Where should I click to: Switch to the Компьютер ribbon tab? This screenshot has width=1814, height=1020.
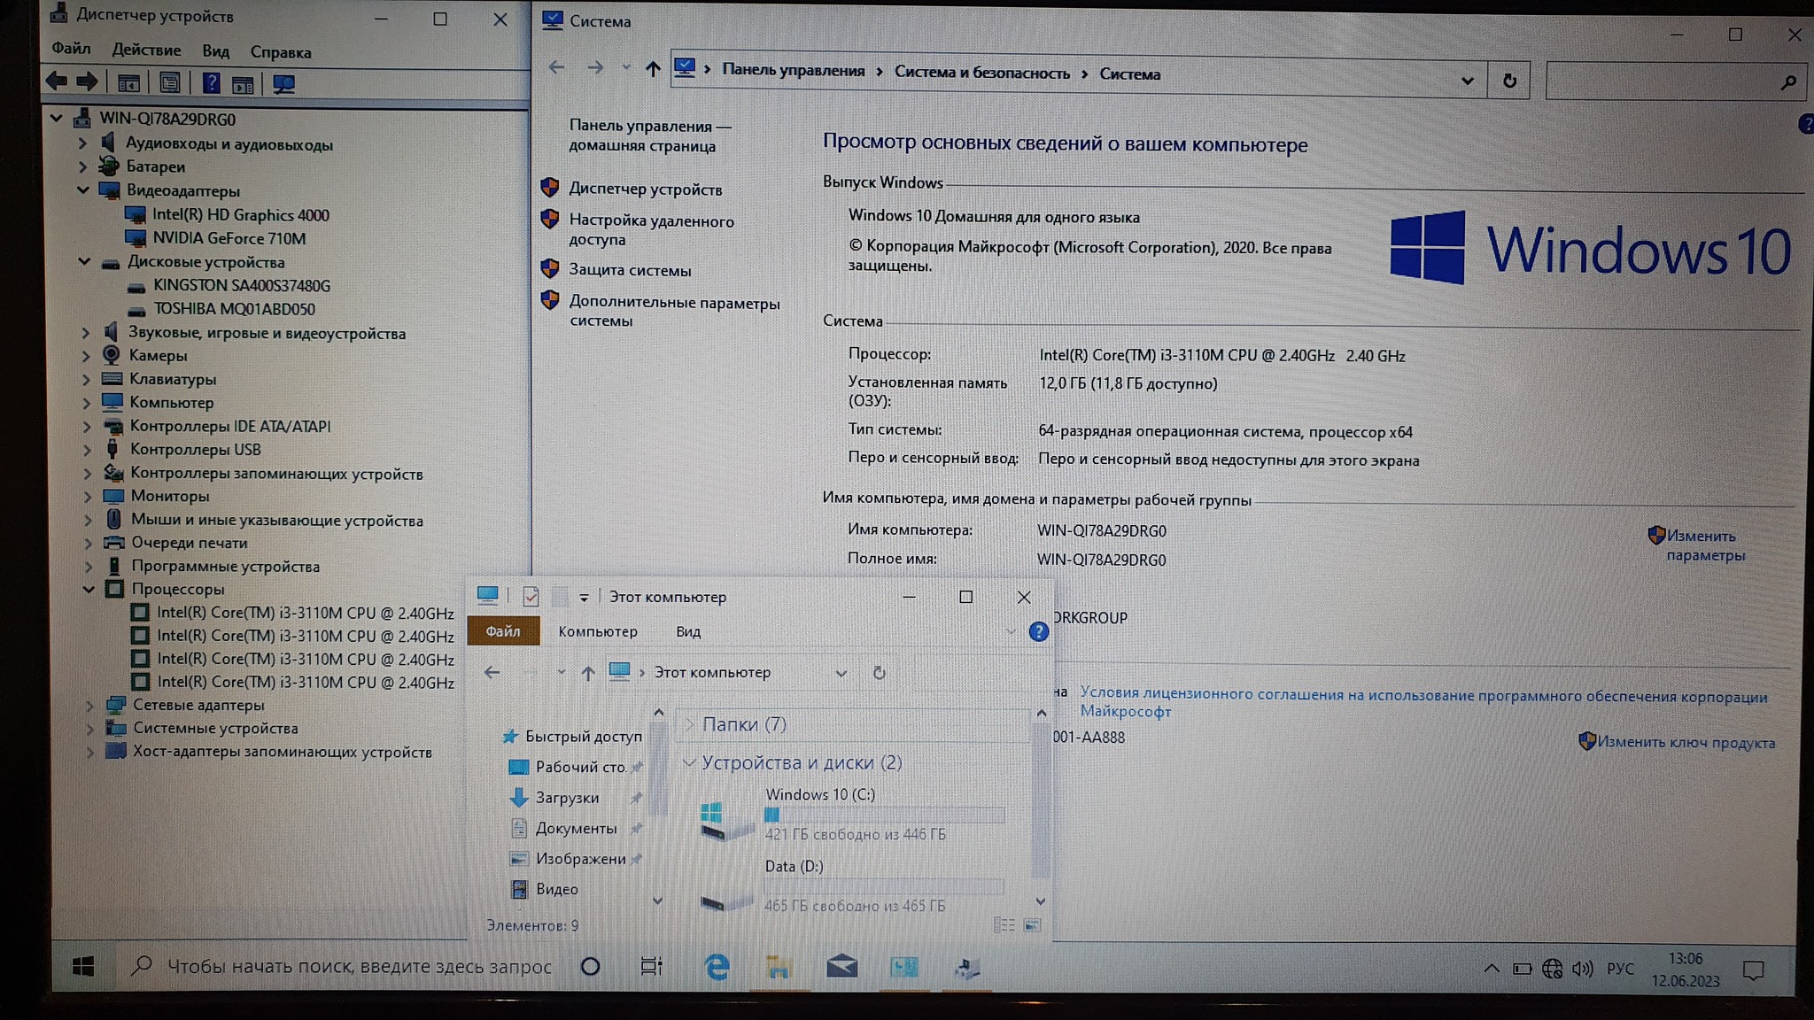pyautogui.click(x=597, y=631)
